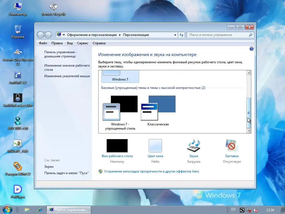
Task: Click Оформление и персонализация breadcrumb
Action: [92, 35]
